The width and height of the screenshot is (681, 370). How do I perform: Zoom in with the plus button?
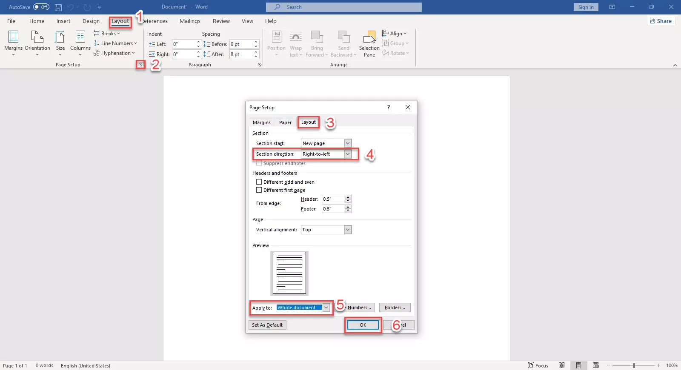pyautogui.click(x=658, y=365)
